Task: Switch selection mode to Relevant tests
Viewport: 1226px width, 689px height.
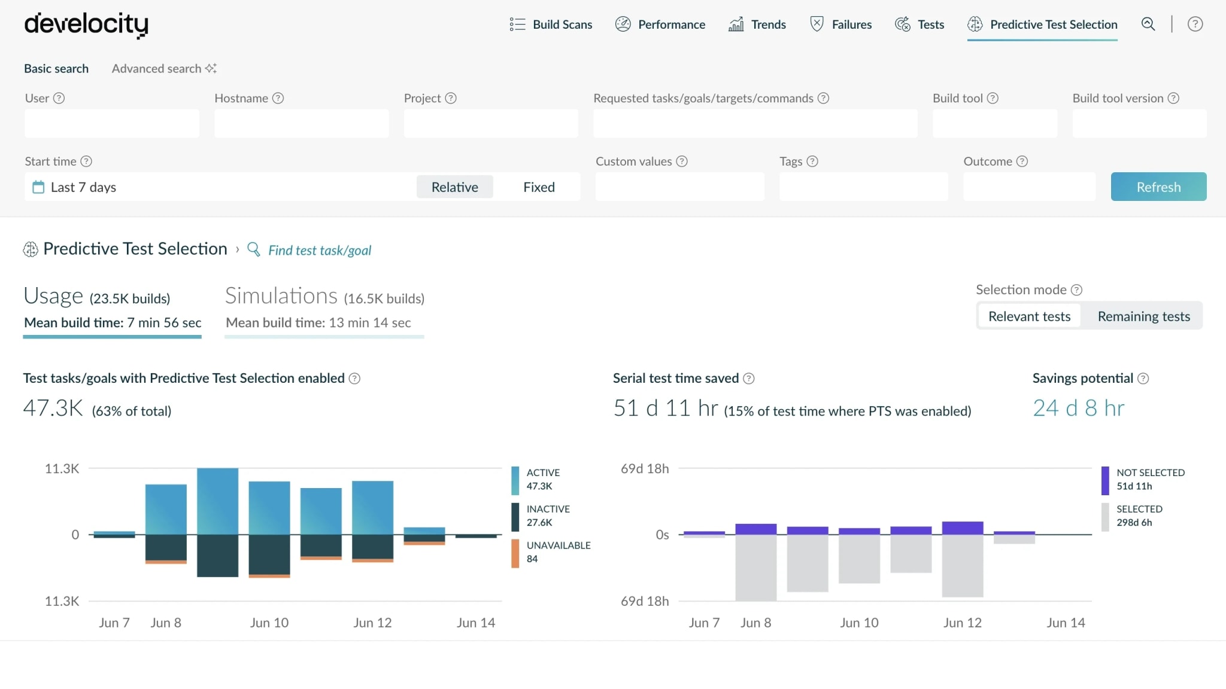Action: 1029,316
